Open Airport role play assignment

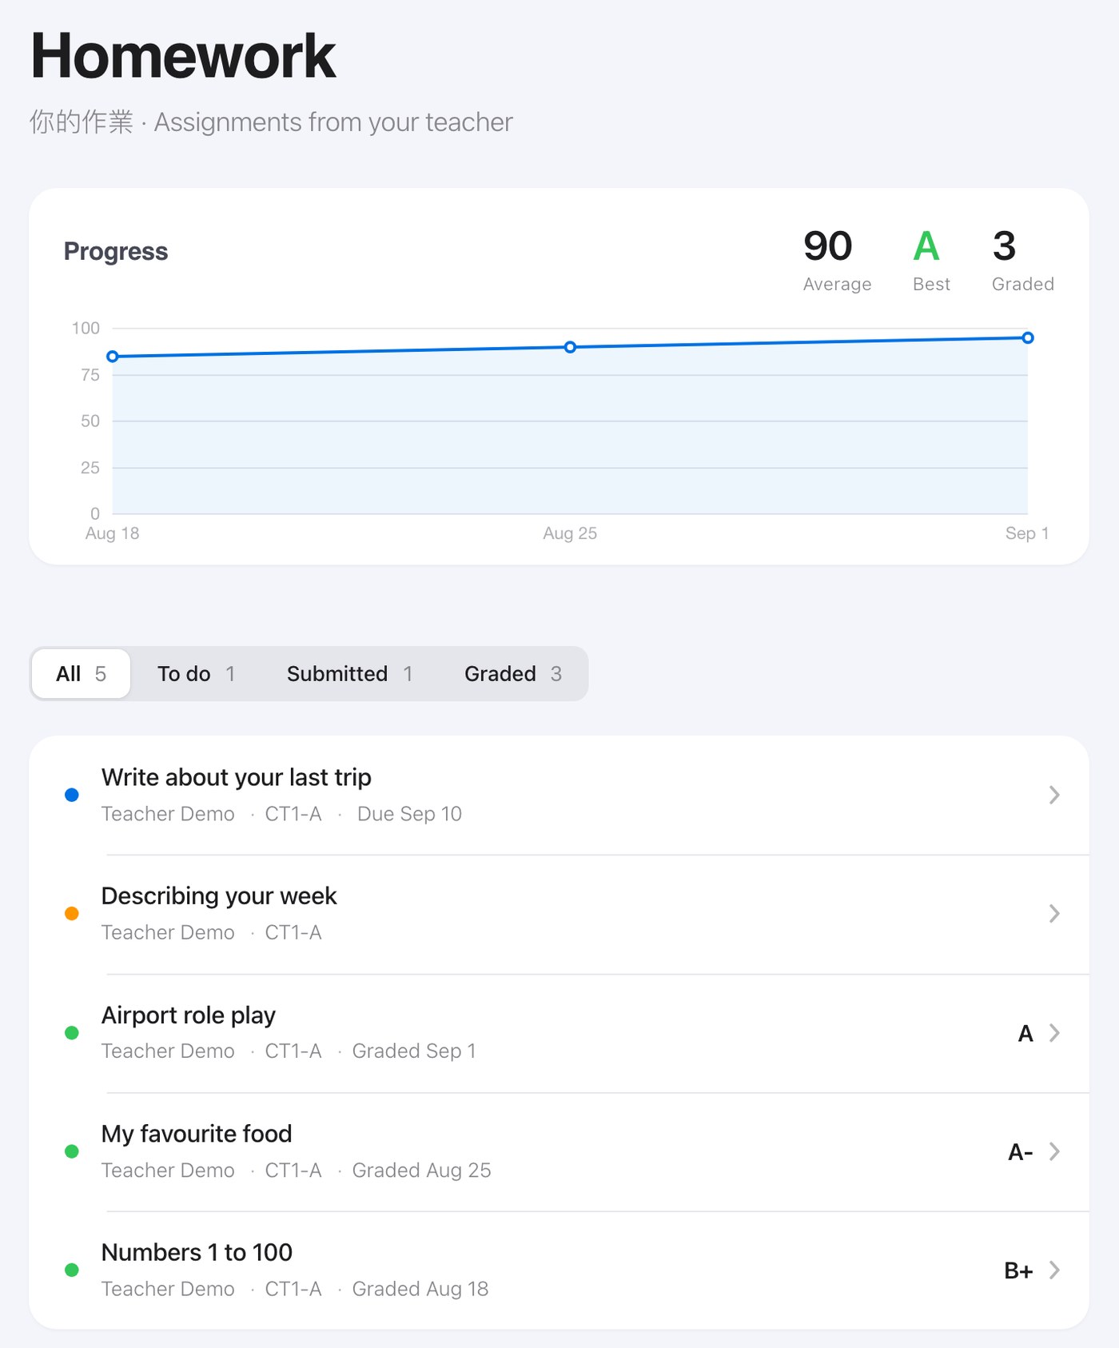pos(559,1033)
